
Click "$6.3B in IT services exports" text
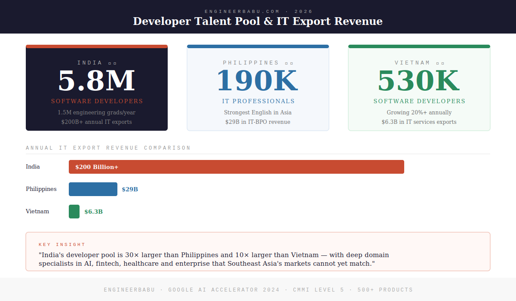(x=419, y=122)
